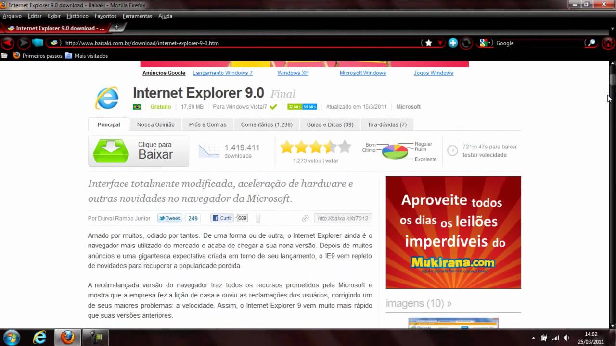Screen dimensions: 616x346
Task: Open the Mais visitados bookmark folder
Action: click(87, 56)
